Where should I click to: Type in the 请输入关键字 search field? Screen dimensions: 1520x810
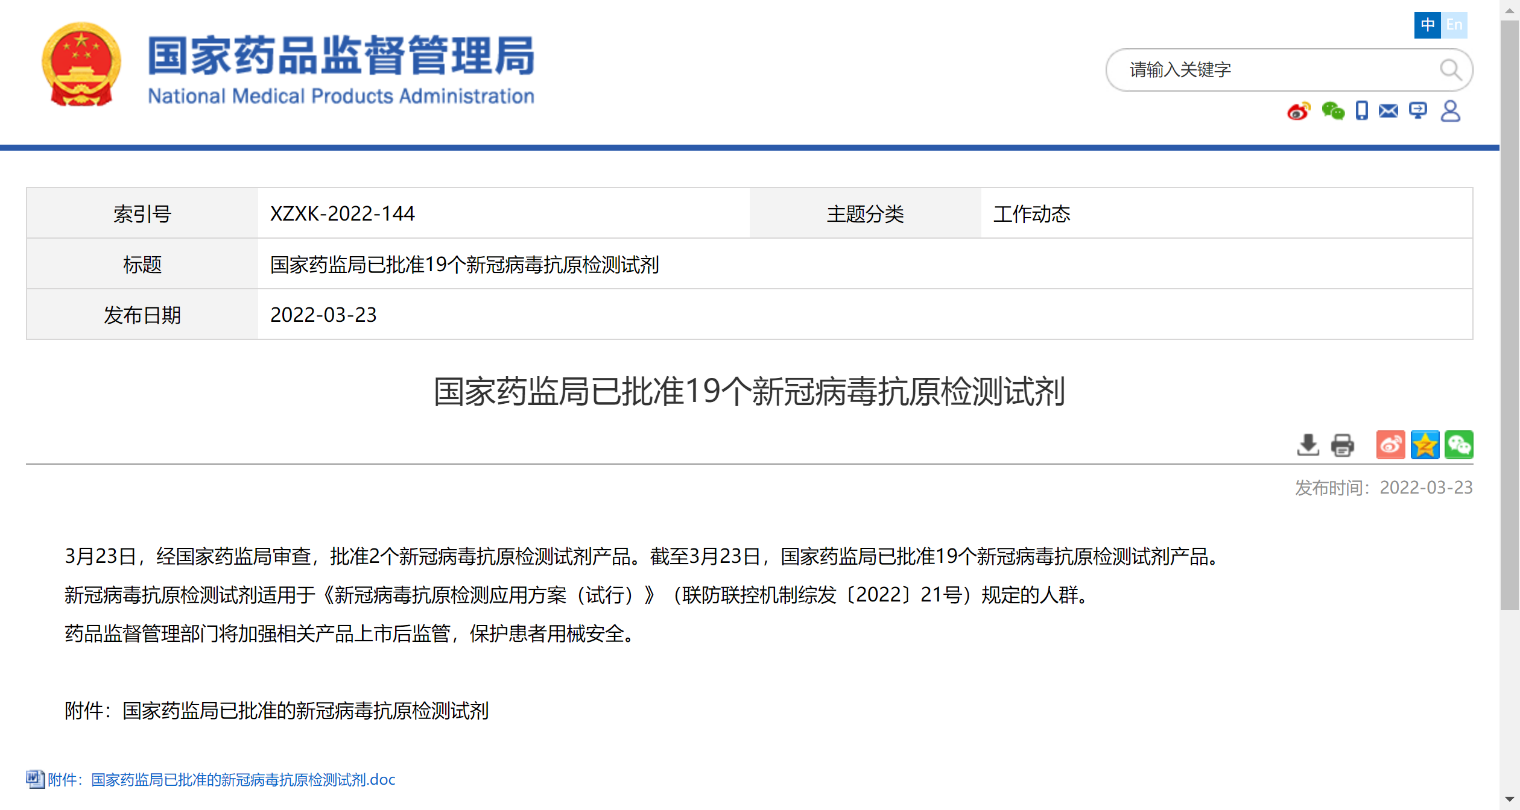coord(1273,70)
